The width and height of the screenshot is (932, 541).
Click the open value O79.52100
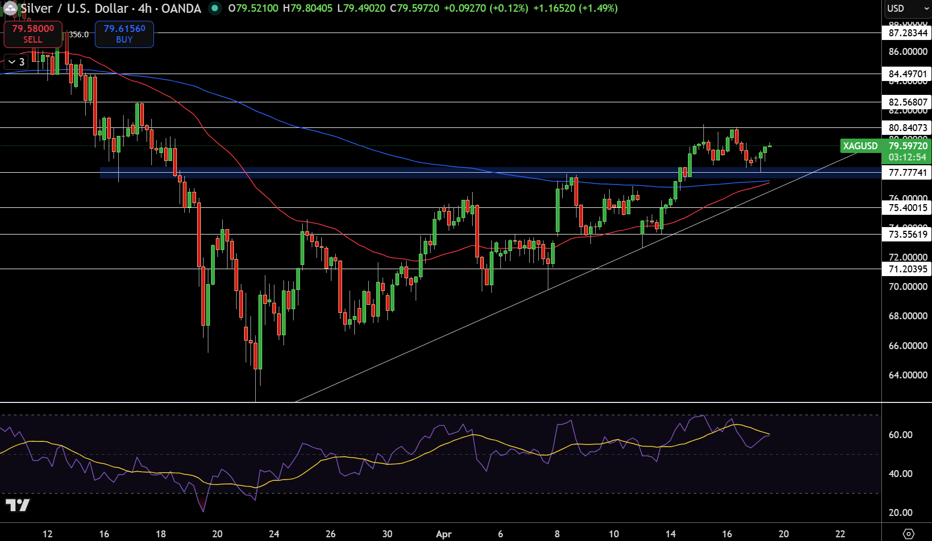(x=253, y=9)
